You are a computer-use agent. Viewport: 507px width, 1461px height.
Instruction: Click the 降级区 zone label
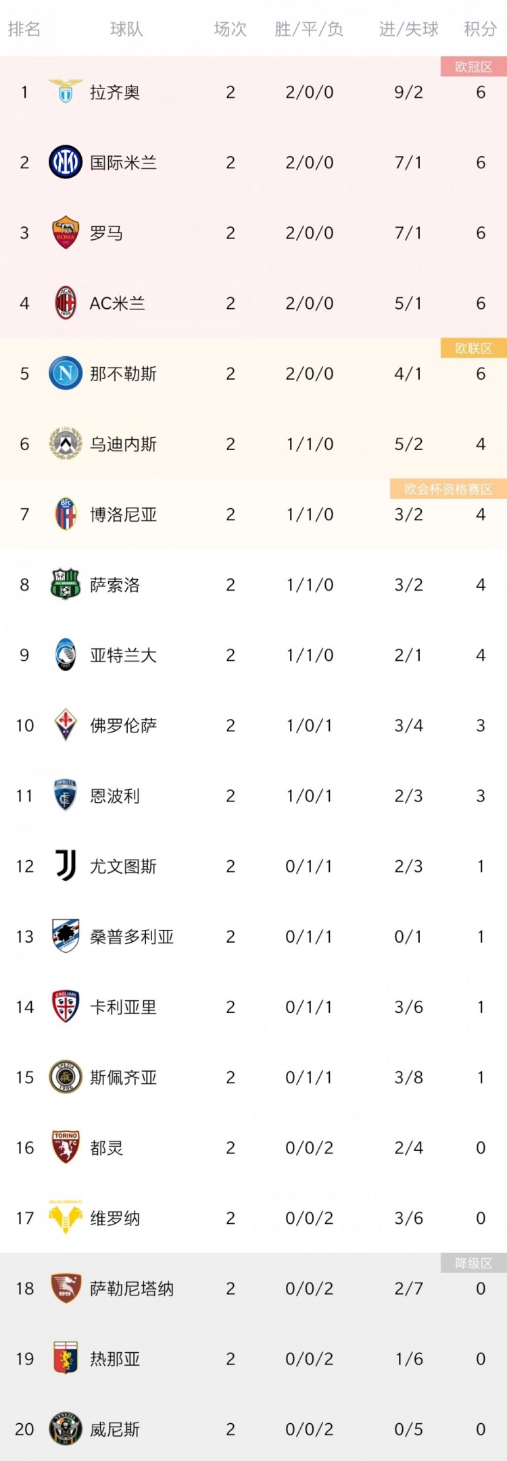tap(473, 1263)
